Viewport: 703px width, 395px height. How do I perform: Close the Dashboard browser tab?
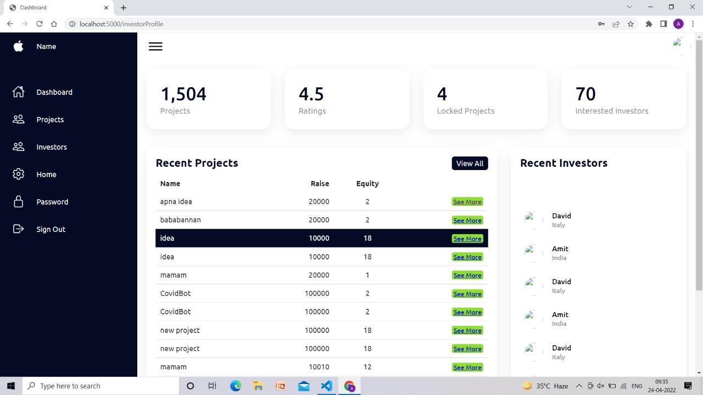click(106, 8)
